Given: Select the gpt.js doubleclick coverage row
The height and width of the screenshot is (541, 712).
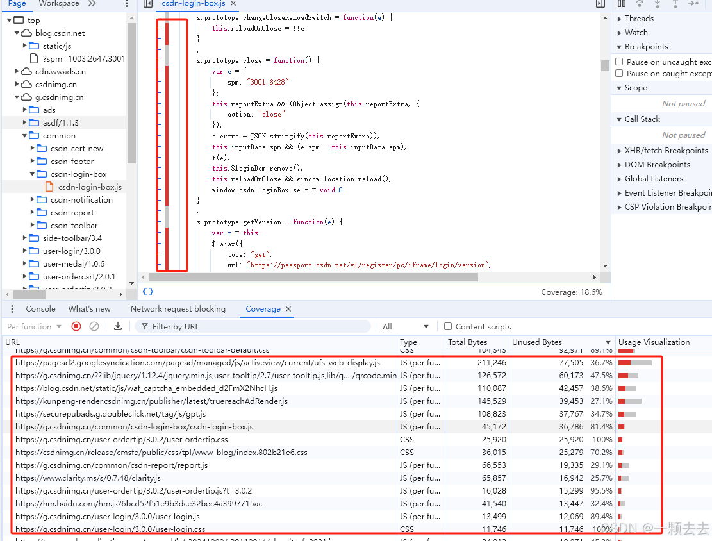Looking at the screenshot, I should pyautogui.click(x=356, y=414).
